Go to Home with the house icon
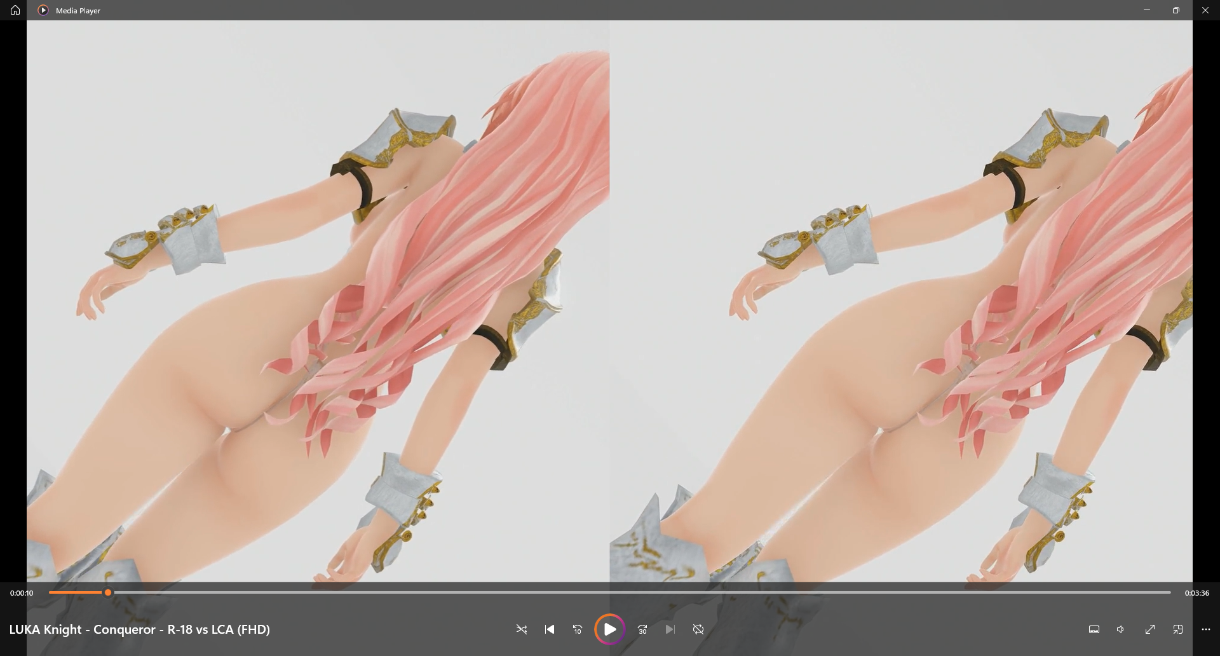This screenshot has height=656, width=1220. click(15, 10)
